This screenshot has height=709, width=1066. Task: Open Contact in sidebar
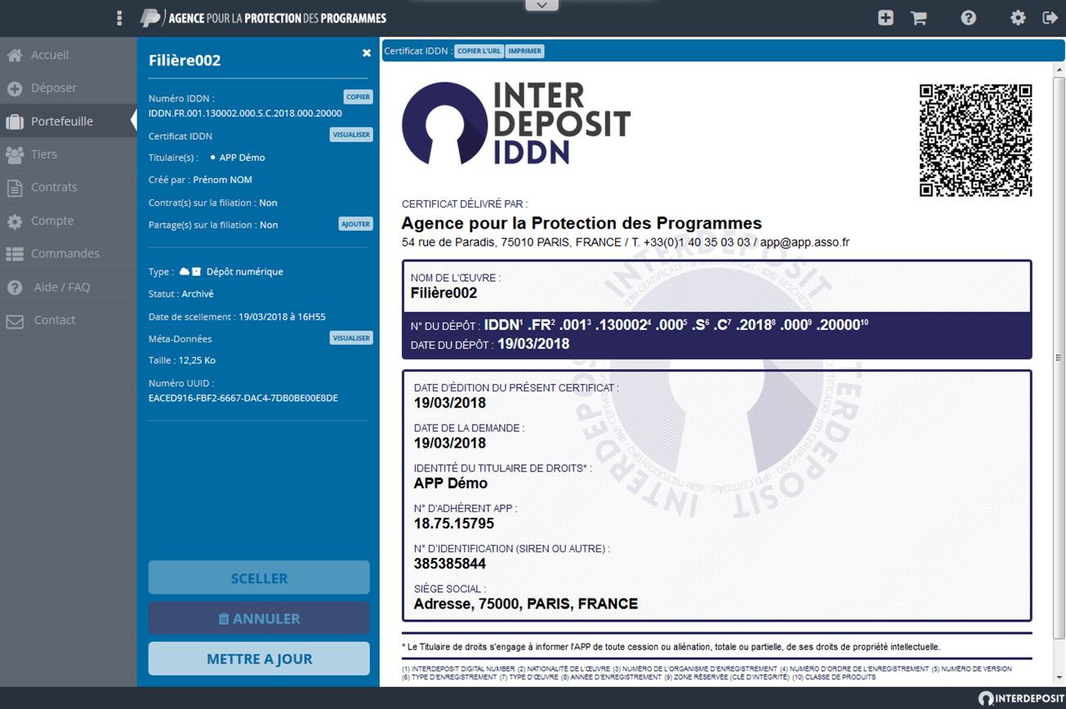click(x=69, y=320)
